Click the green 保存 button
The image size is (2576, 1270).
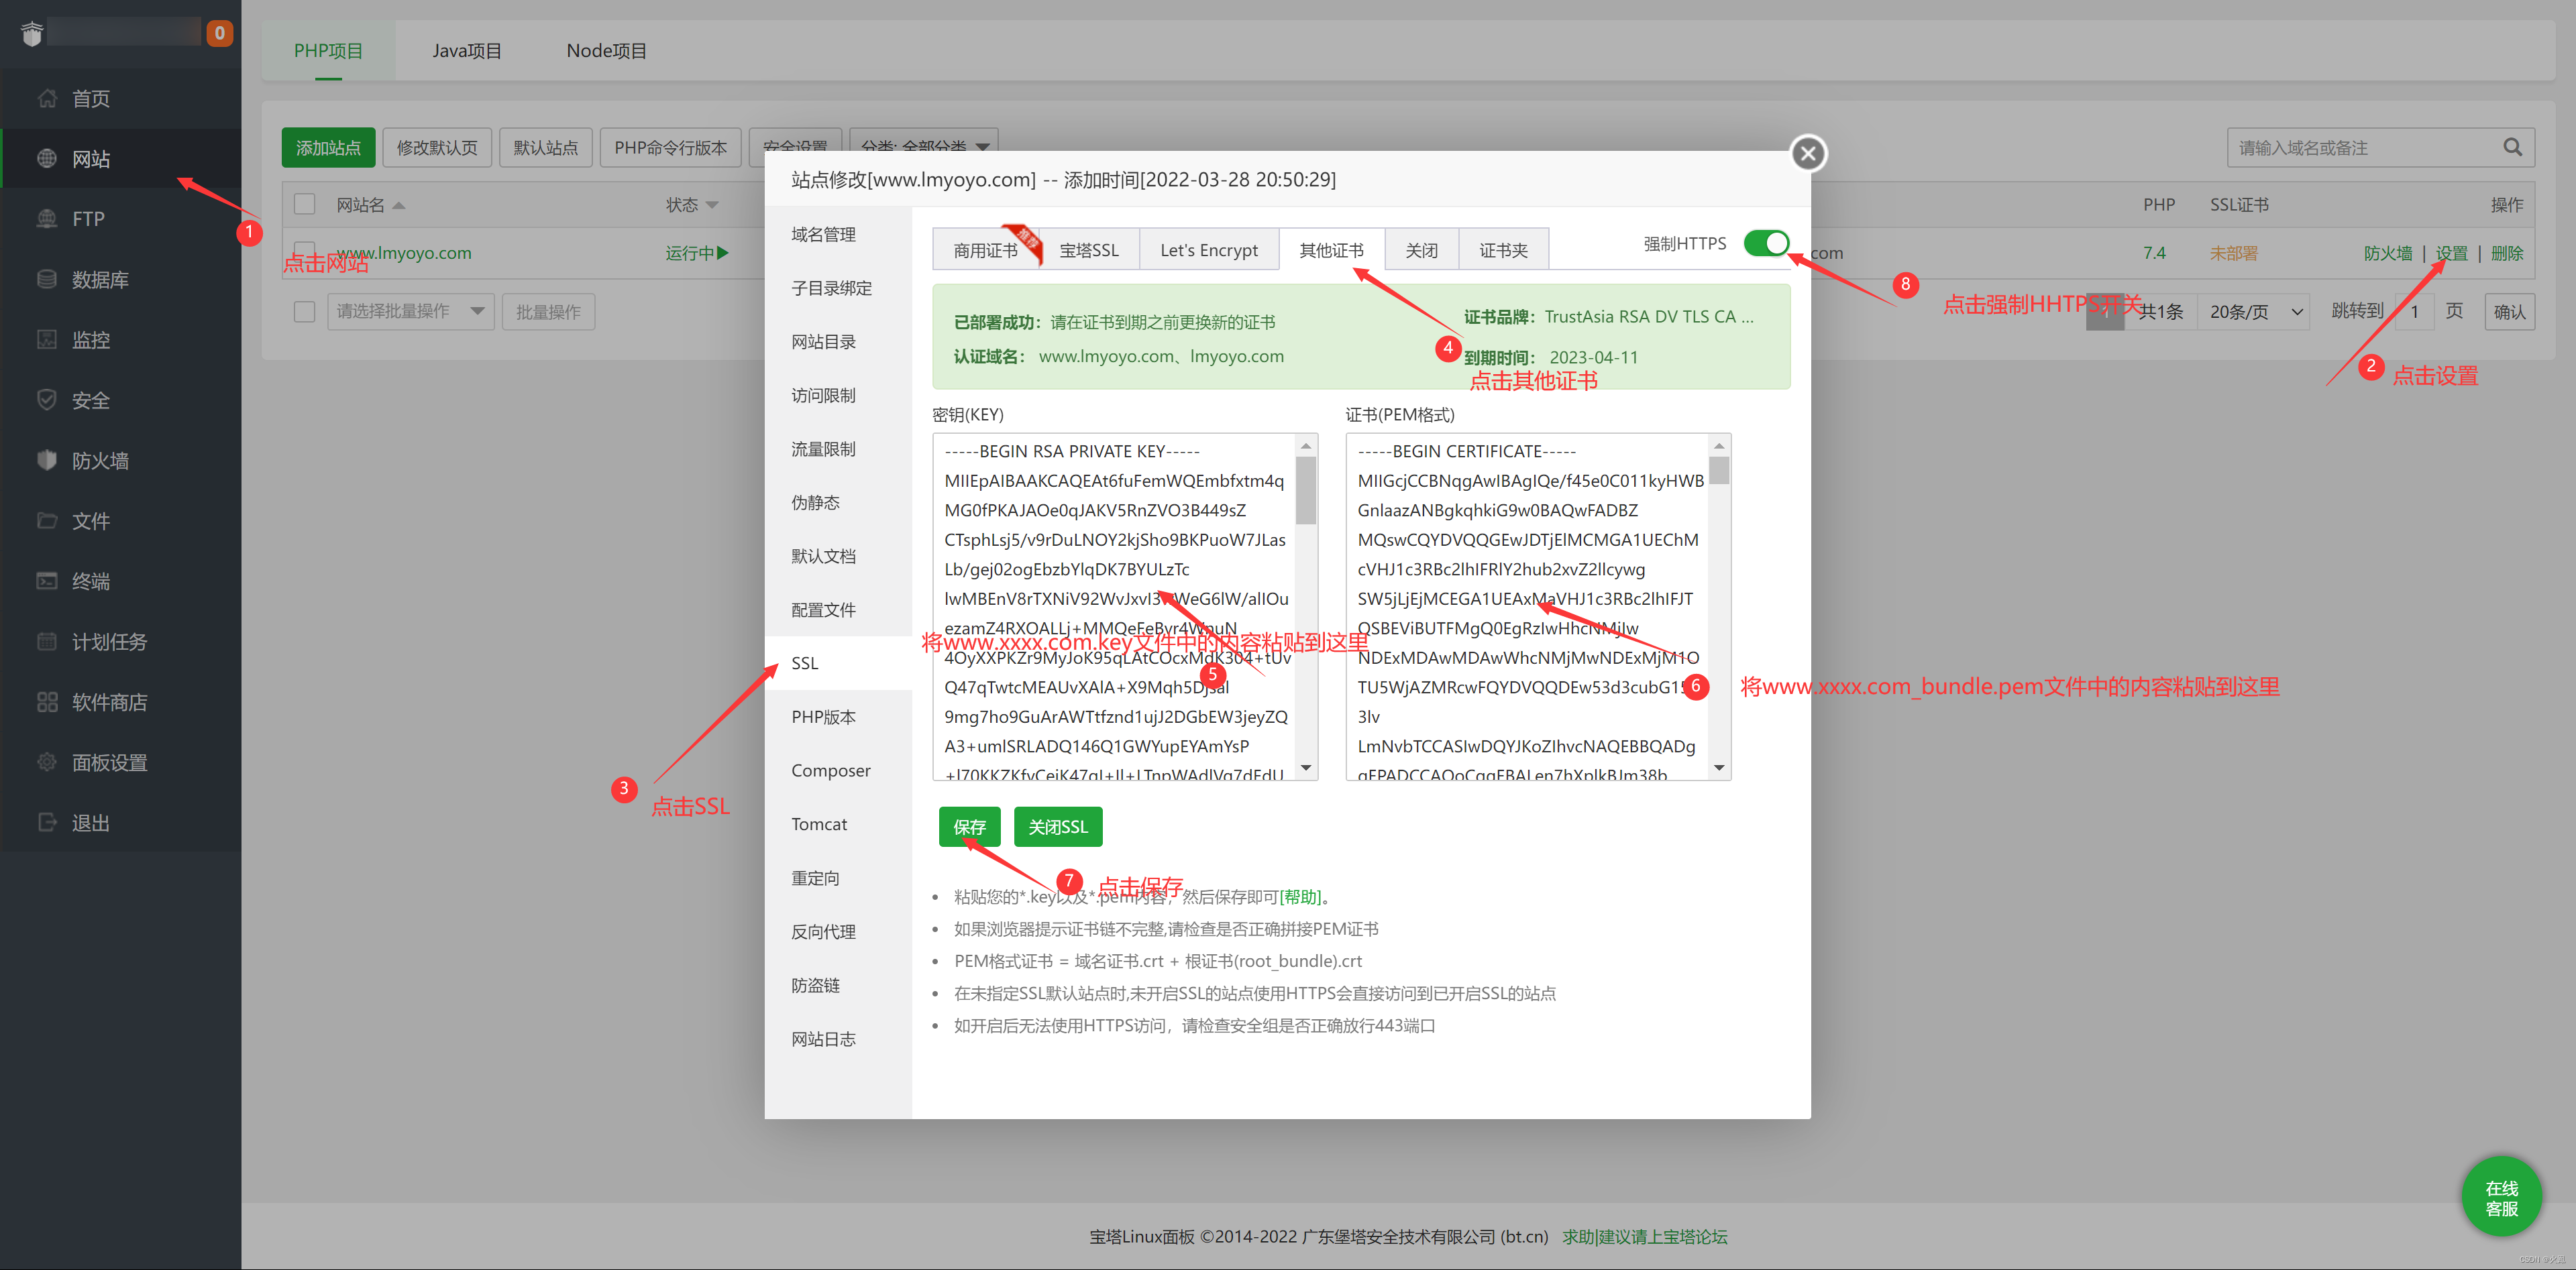tap(969, 826)
